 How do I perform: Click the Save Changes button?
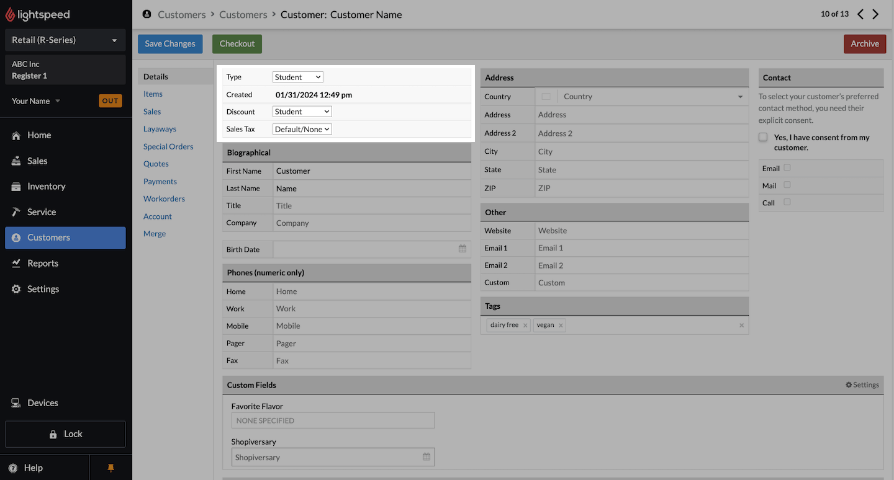170,43
